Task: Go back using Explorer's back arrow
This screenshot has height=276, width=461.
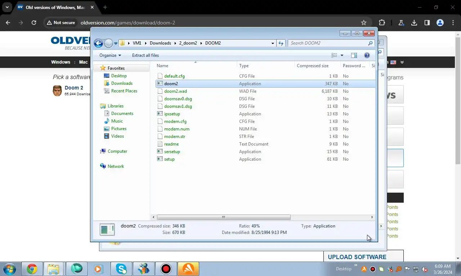Action: tap(98, 43)
